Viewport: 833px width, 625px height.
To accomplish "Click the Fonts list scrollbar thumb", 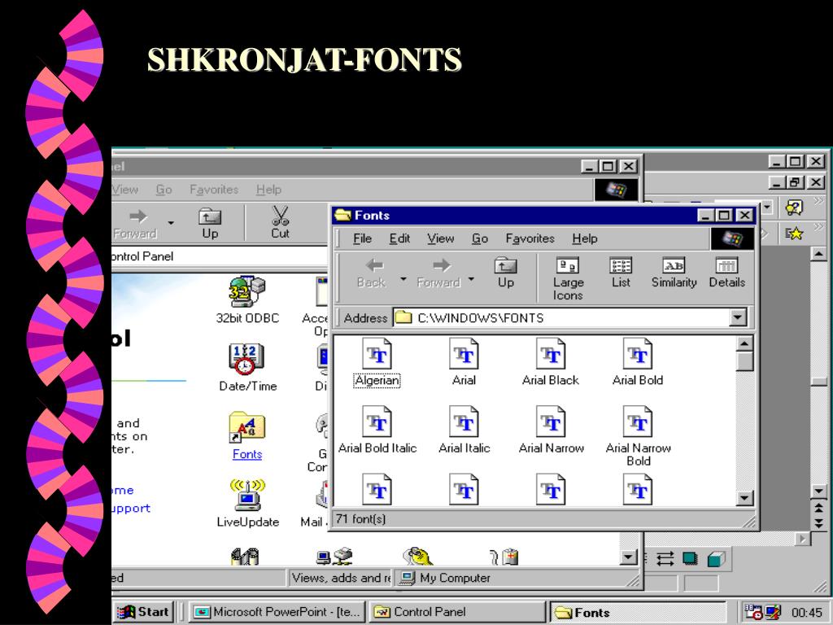I will (x=744, y=362).
